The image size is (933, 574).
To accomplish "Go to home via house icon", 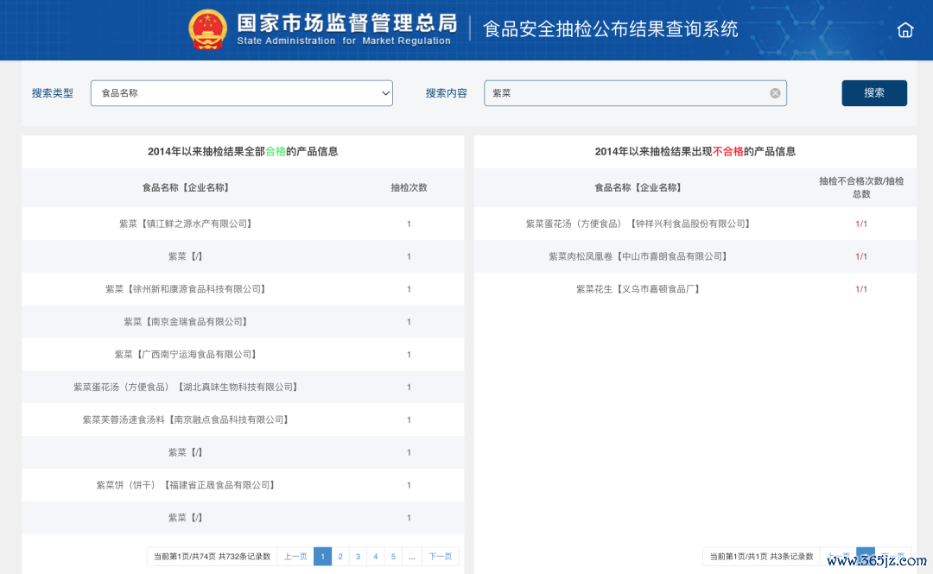I will click(x=905, y=29).
